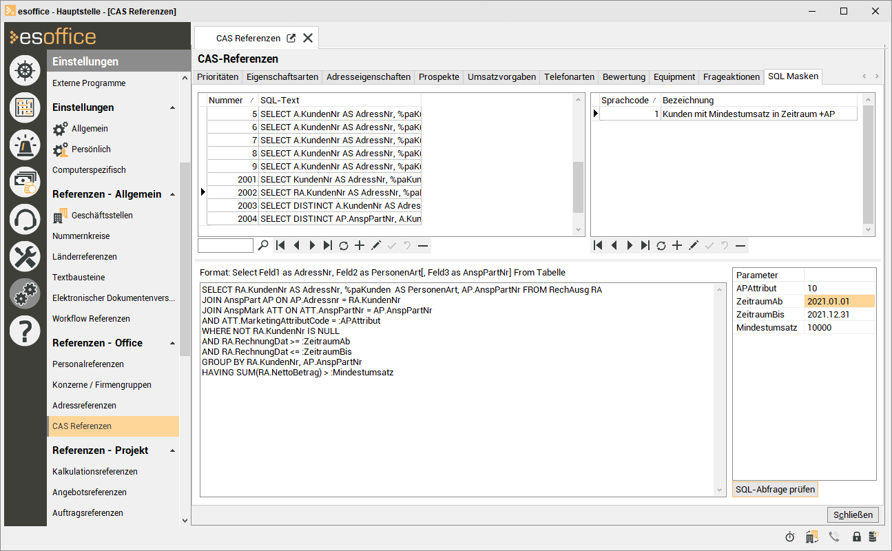
Task: Open the maze grid module icon
Action: (25, 107)
